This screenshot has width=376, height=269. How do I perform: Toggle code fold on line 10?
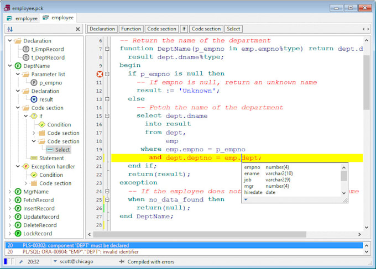107,74
